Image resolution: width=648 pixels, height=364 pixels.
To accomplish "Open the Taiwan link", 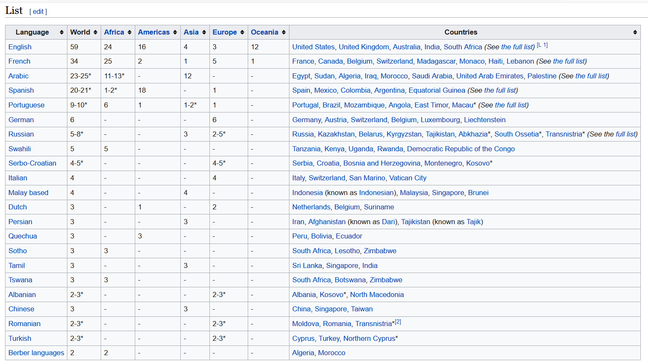I will click(362, 309).
